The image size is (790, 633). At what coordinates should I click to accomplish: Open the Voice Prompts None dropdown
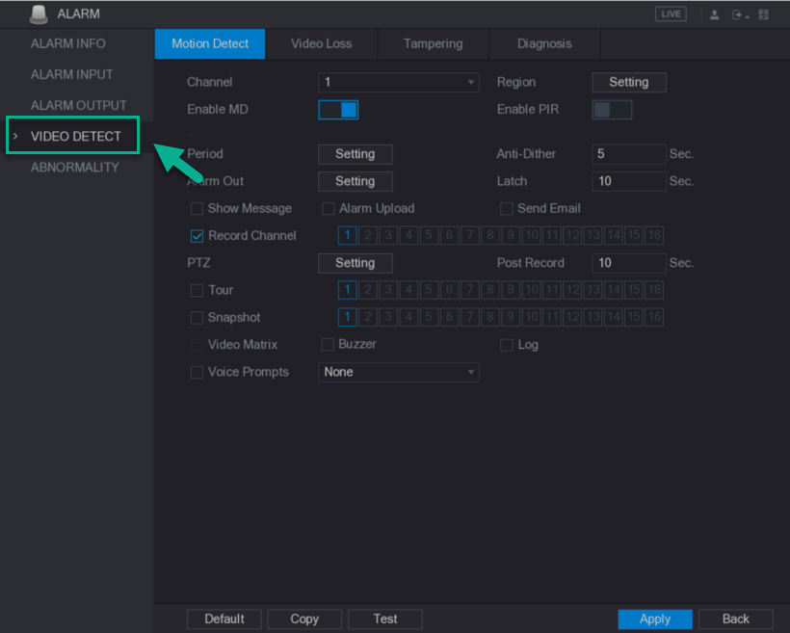399,373
